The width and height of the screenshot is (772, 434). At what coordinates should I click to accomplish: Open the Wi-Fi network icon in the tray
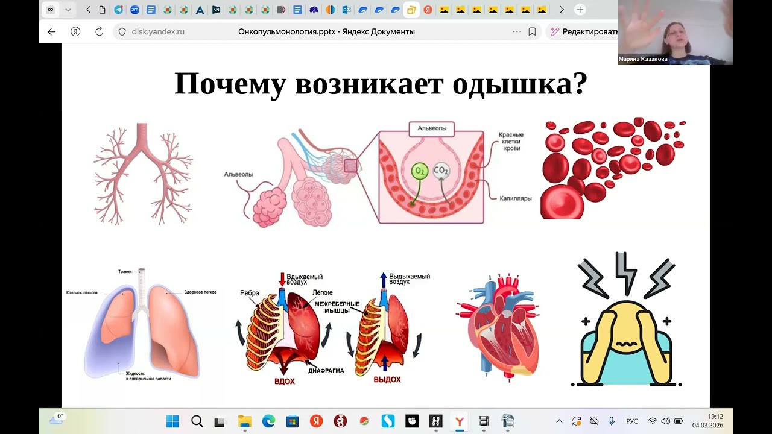tap(653, 421)
